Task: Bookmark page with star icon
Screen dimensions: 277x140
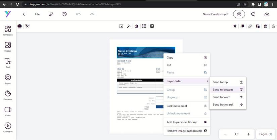Action: coord(245,4)
